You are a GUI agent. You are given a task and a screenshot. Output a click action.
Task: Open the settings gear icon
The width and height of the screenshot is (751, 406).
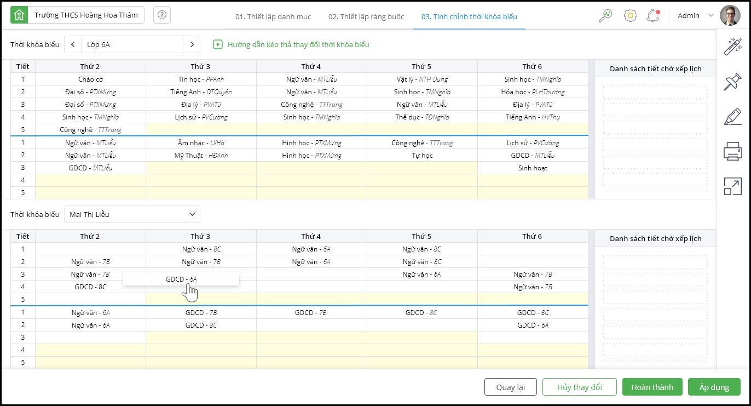coord(630,16)
